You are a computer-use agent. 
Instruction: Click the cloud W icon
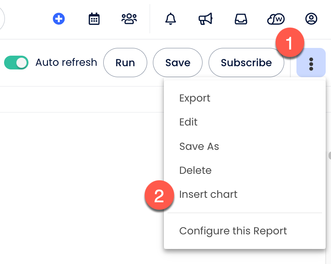[276, 19]
